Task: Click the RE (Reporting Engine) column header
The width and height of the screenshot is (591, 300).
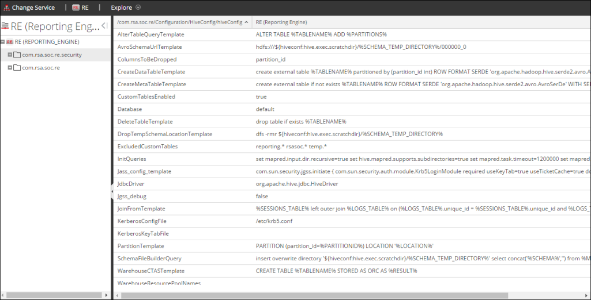Action: point(281,22)
